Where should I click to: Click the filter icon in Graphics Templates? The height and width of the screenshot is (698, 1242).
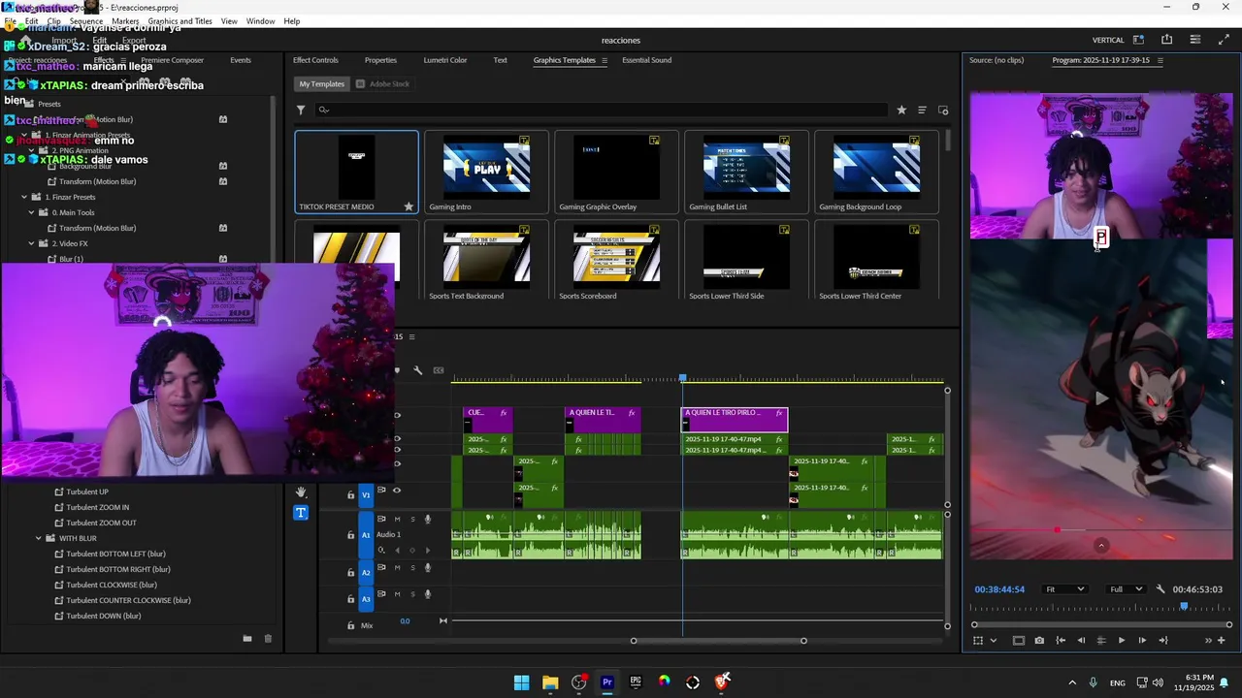coord(301,110)
